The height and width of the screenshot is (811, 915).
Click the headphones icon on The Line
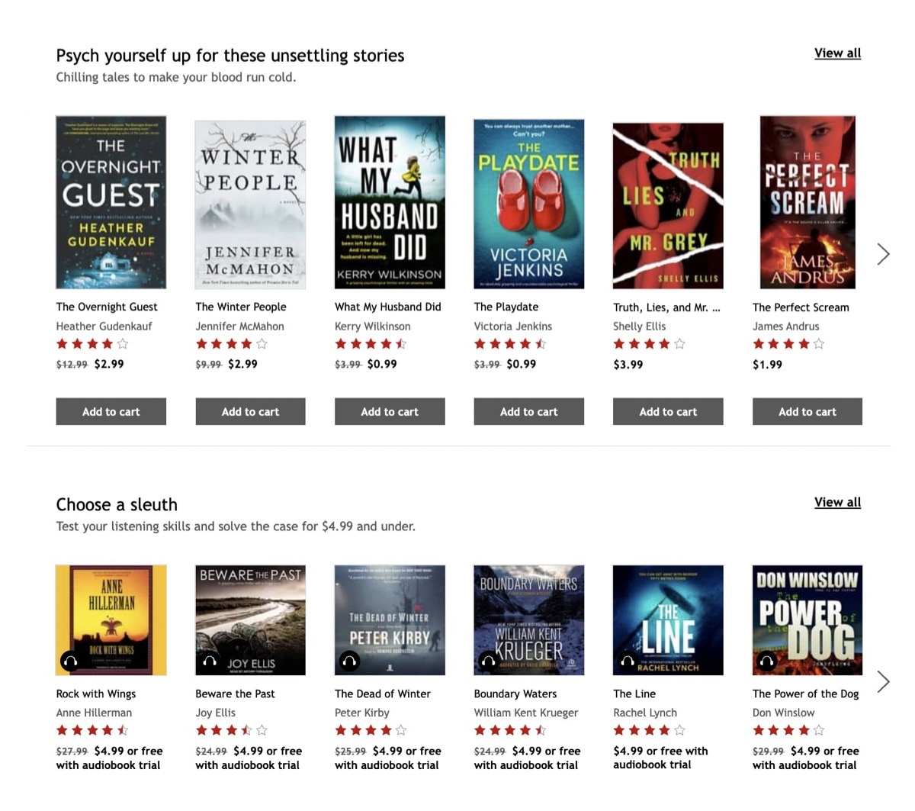tap(627, 661)
